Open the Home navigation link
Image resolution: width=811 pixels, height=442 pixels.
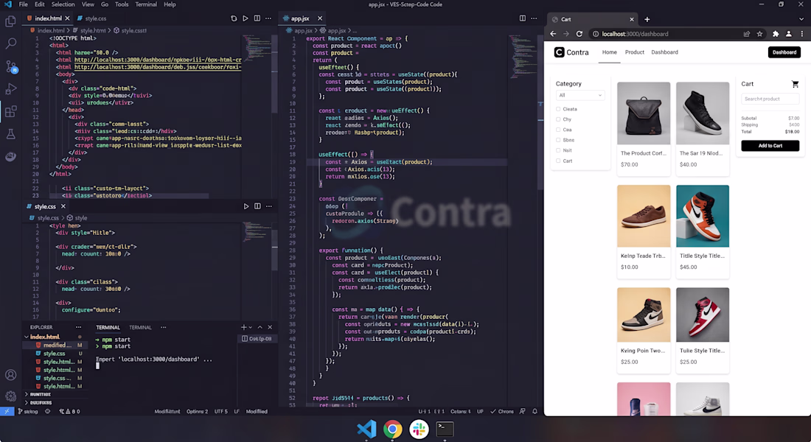(609, 52)
